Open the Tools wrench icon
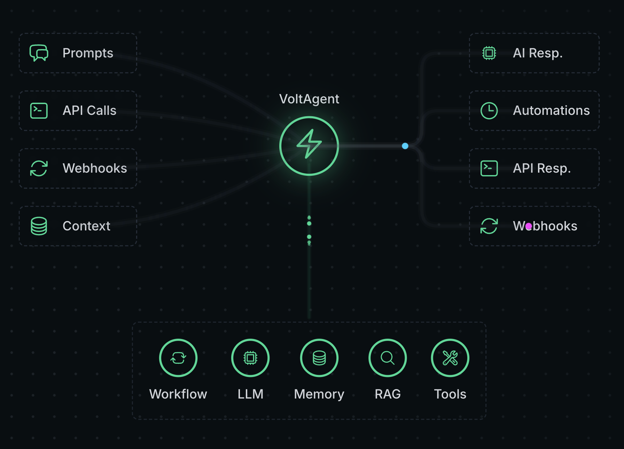Screen dimensions: 624x449 [450, 358]
